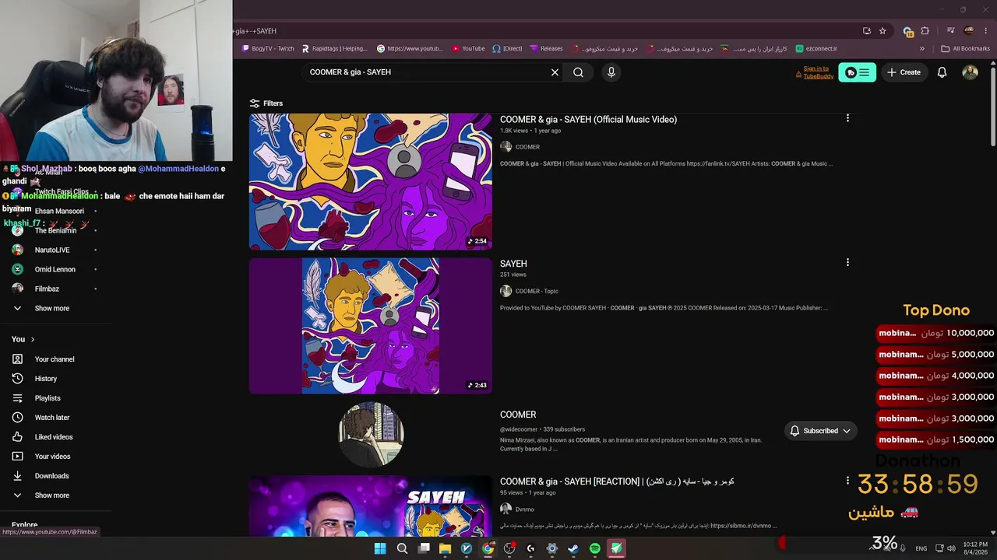The width and height of the screenshot is (997, 560).
Task: Open File Explorer from the taskbar
Action: pos(445,548)
